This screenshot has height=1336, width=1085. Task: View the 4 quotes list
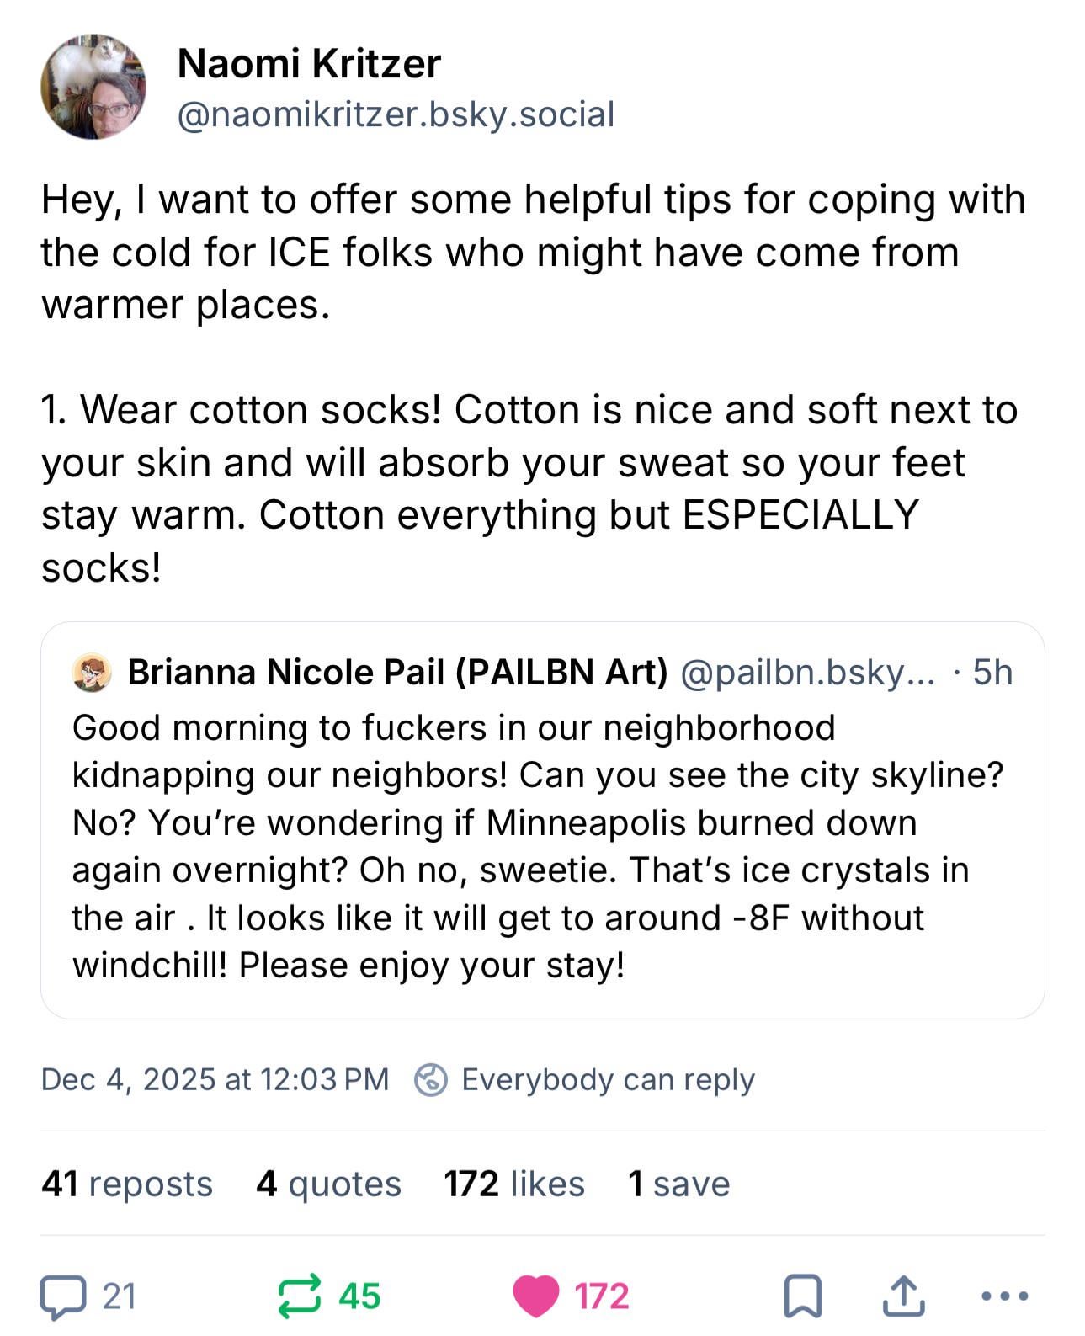point(328,1184)
